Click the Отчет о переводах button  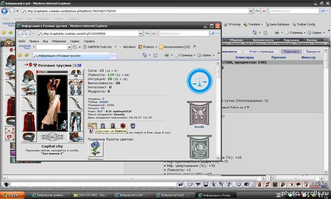(261, 51)
